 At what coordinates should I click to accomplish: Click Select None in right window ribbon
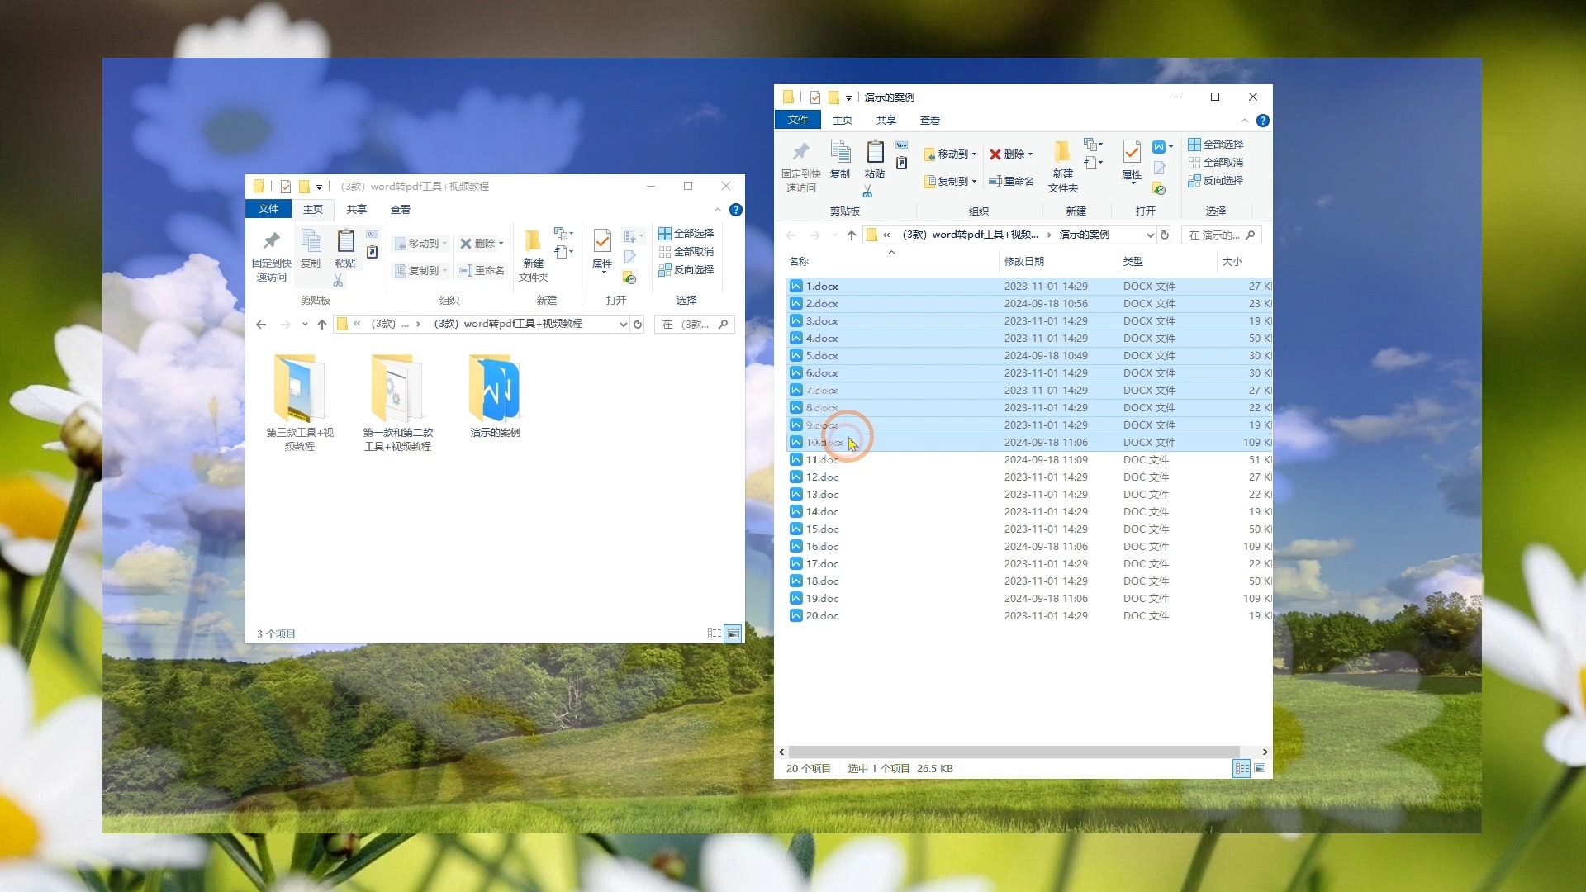click(1216, 163)
